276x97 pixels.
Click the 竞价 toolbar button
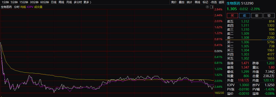[174, 2]
